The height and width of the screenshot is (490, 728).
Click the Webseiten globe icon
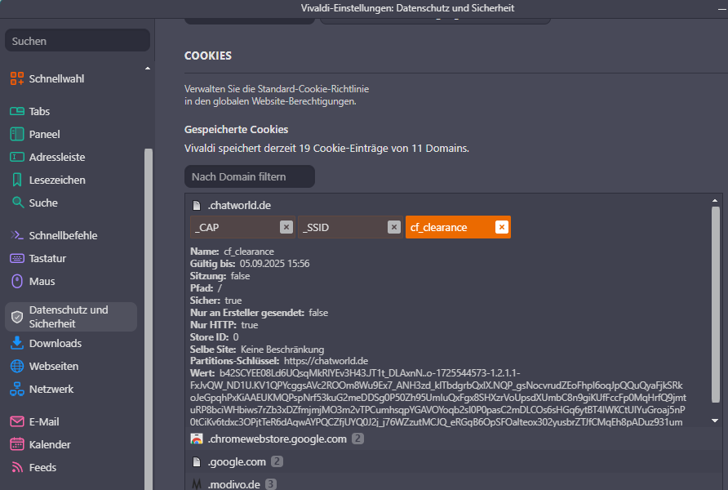pos(17,366)
